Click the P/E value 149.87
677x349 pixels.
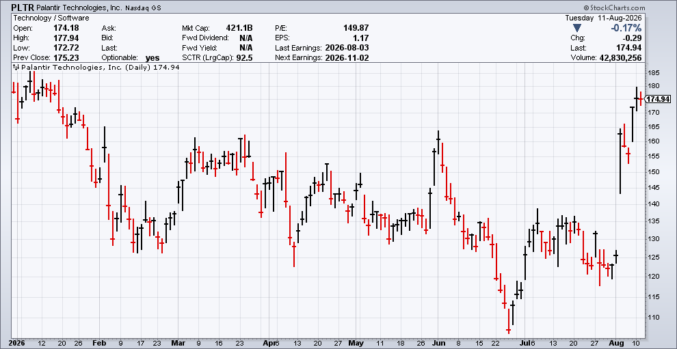355,28
